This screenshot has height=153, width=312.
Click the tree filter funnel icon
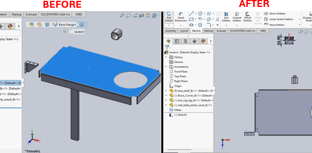[167, 47]
